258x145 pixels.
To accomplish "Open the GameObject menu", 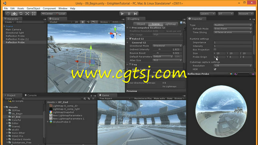I will pos(33,8).
